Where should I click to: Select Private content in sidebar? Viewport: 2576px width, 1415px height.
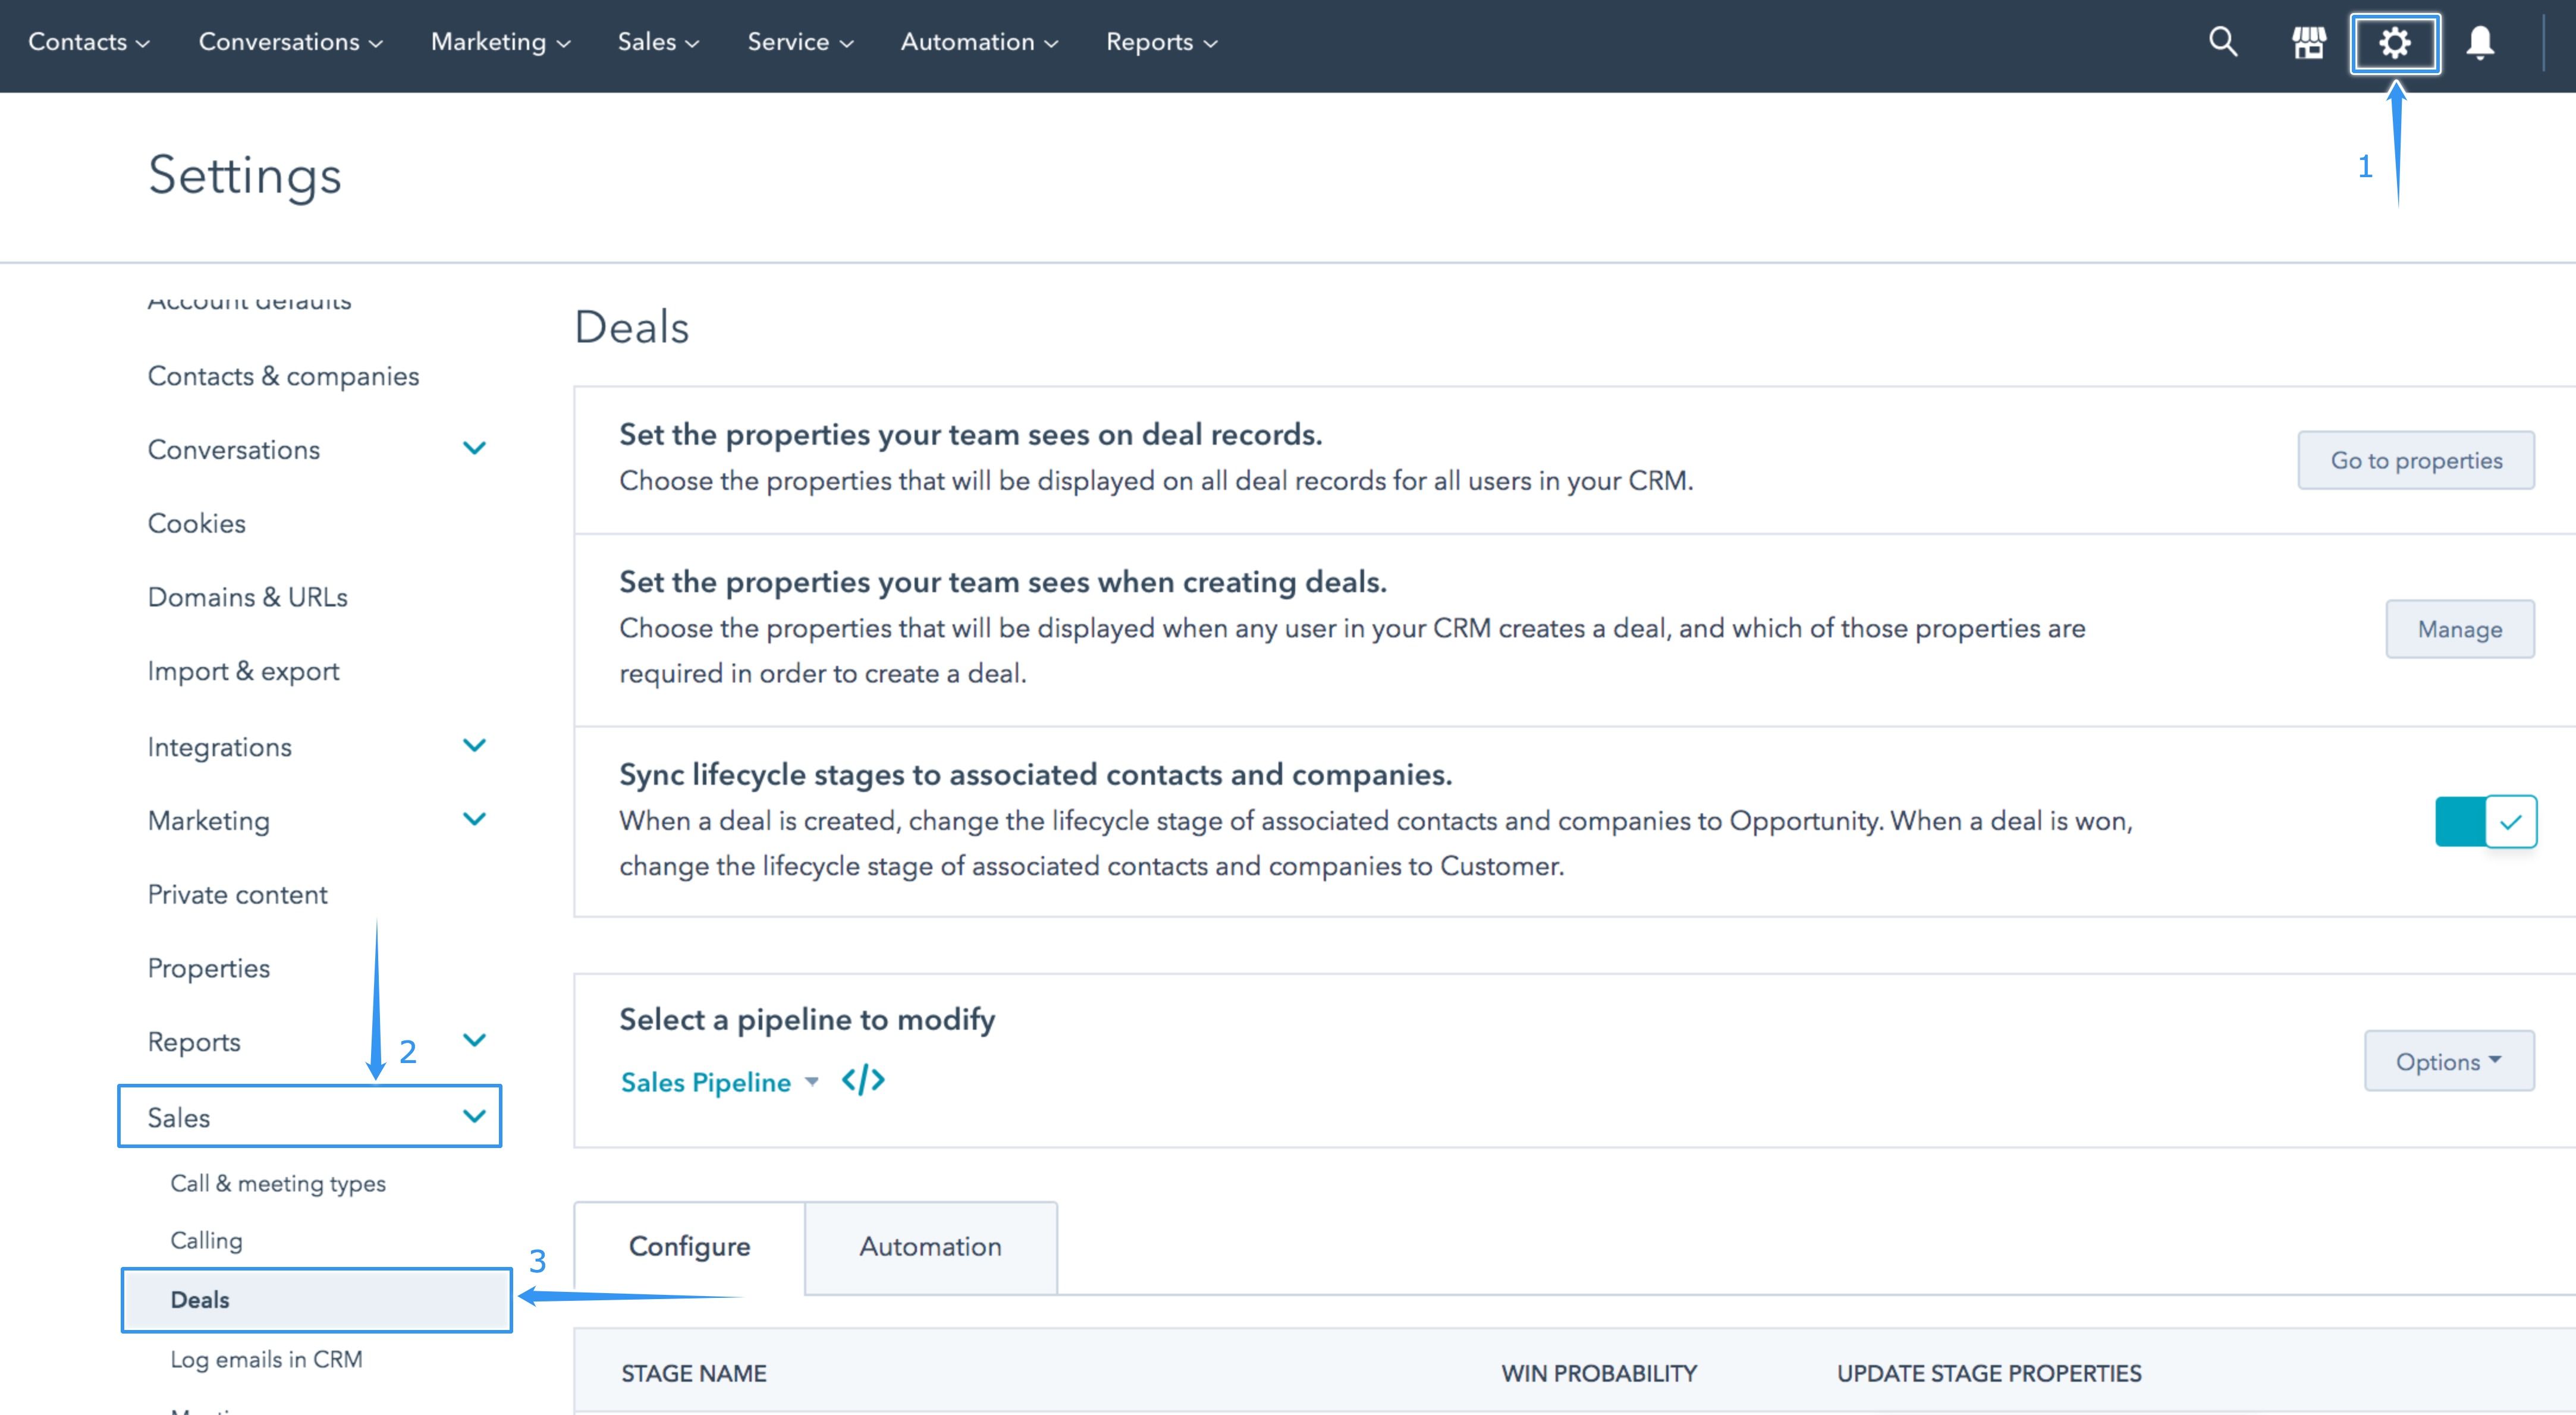[237, 894]
